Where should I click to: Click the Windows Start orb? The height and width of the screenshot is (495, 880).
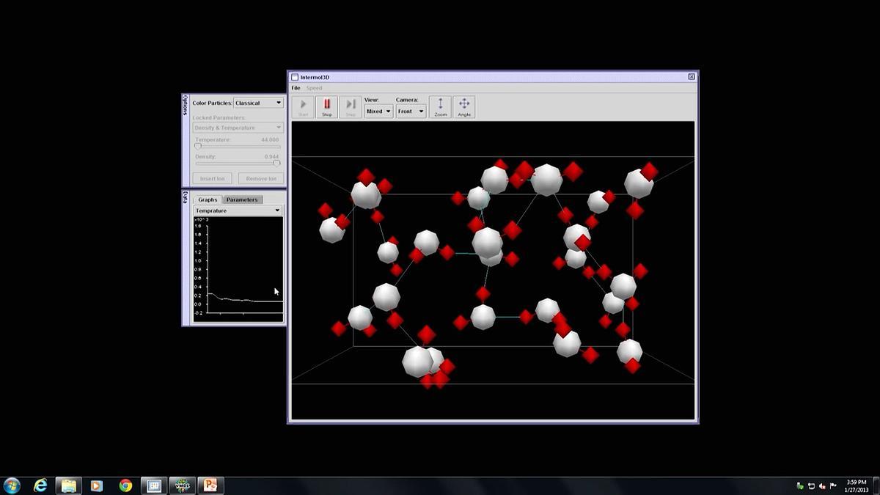pos(12,485)
